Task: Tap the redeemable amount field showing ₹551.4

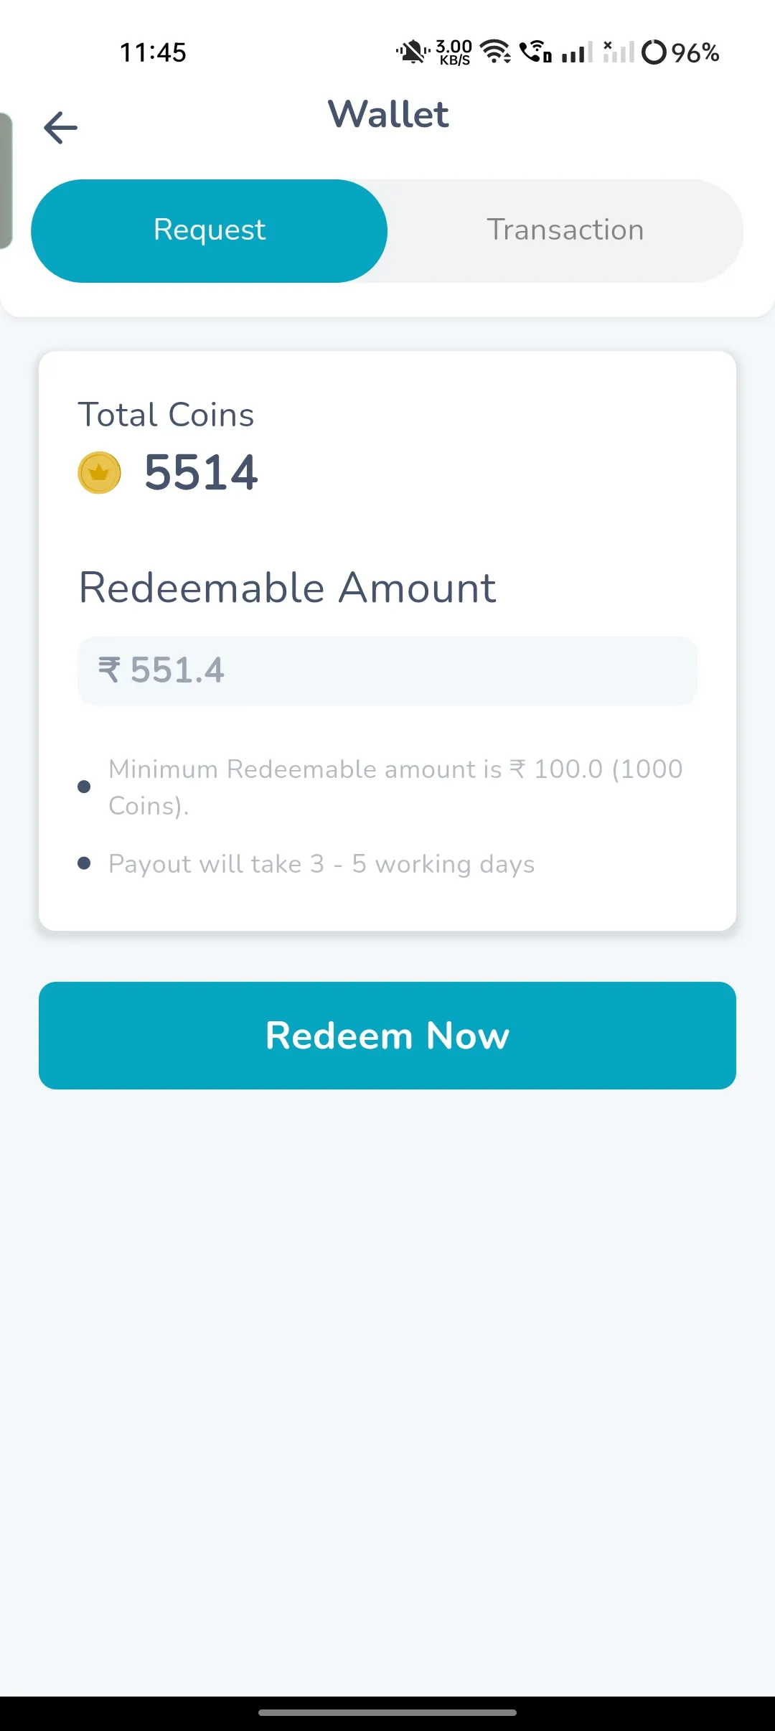Action: tap(387, 670)
